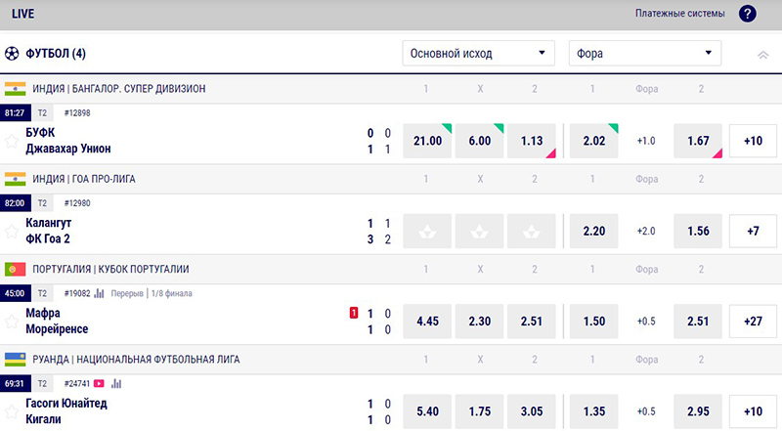Open the Индия Бангалор Супер Дивизион league
Screen dimensions: 782x431
pos(122,89)
